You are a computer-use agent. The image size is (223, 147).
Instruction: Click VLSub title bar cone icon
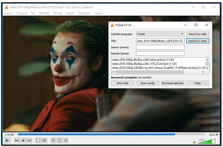(x=112, y=25)
